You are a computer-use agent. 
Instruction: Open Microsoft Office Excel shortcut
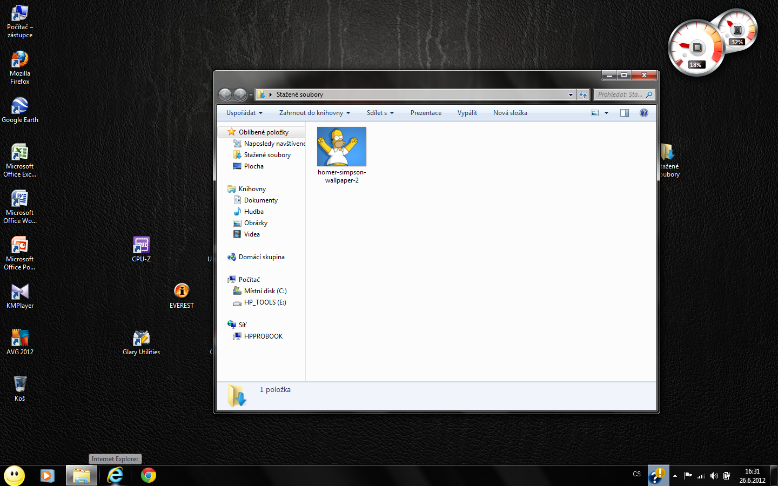19,160
